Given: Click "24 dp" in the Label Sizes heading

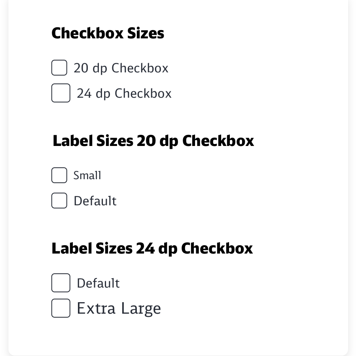Looking at the screenshot, I should click(157, 249).
